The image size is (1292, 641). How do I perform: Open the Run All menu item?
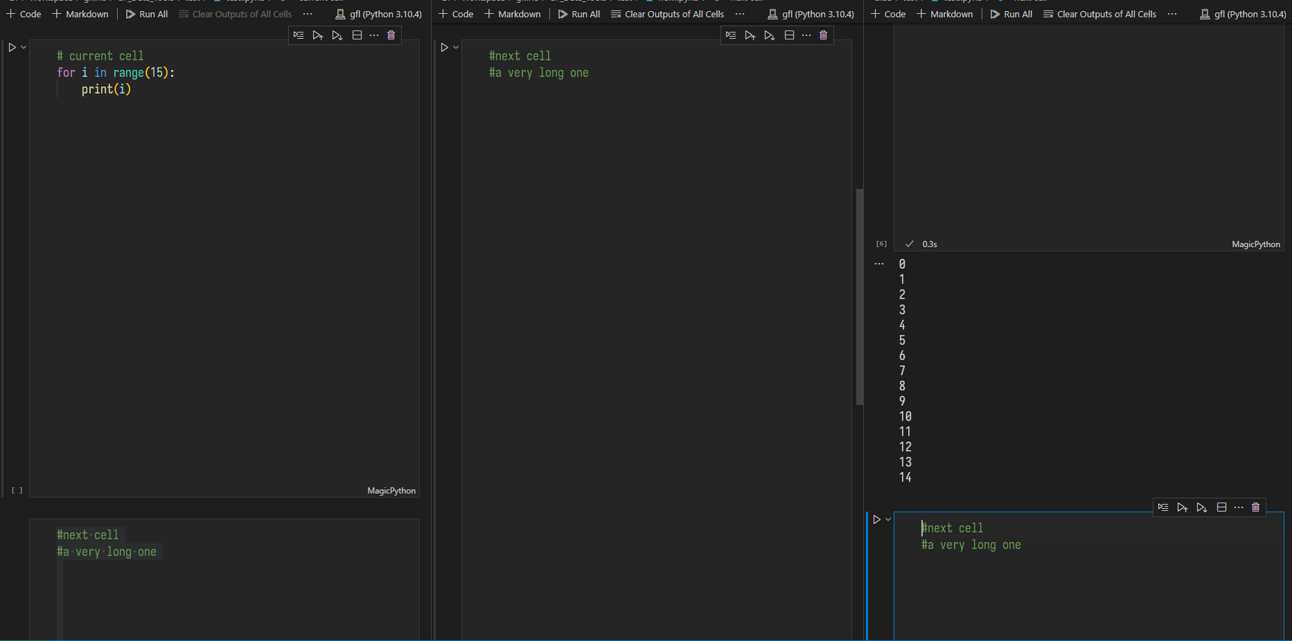click(x=147, y=13)
